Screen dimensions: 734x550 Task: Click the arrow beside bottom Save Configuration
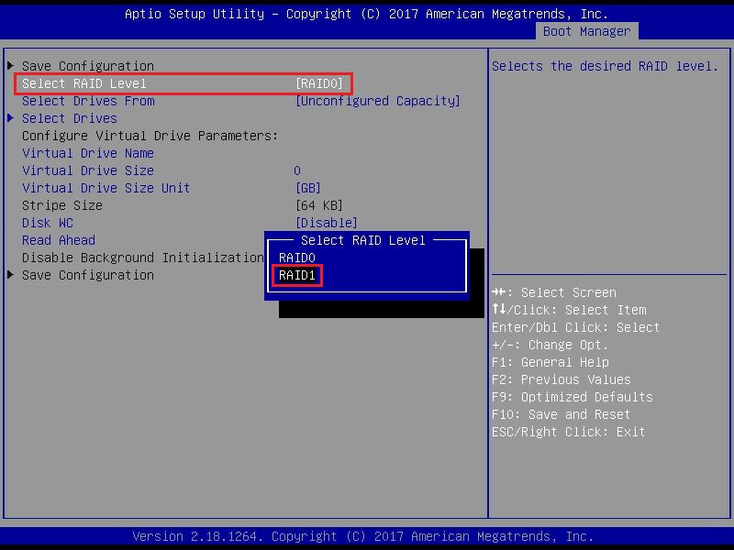pos(11,275)
